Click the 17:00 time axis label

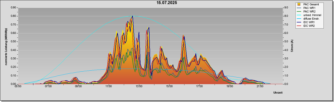point(199,86)
